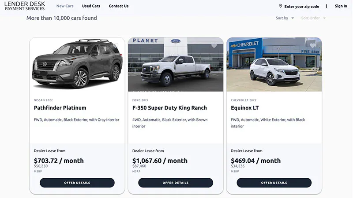Open offer details for F-350 Super Duty
The image size is (353, 198).
point(176,183)
